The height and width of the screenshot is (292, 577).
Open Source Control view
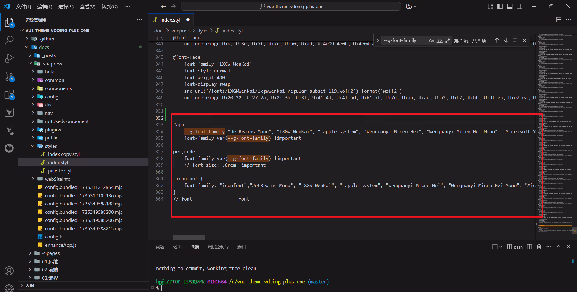pos(9,76)
